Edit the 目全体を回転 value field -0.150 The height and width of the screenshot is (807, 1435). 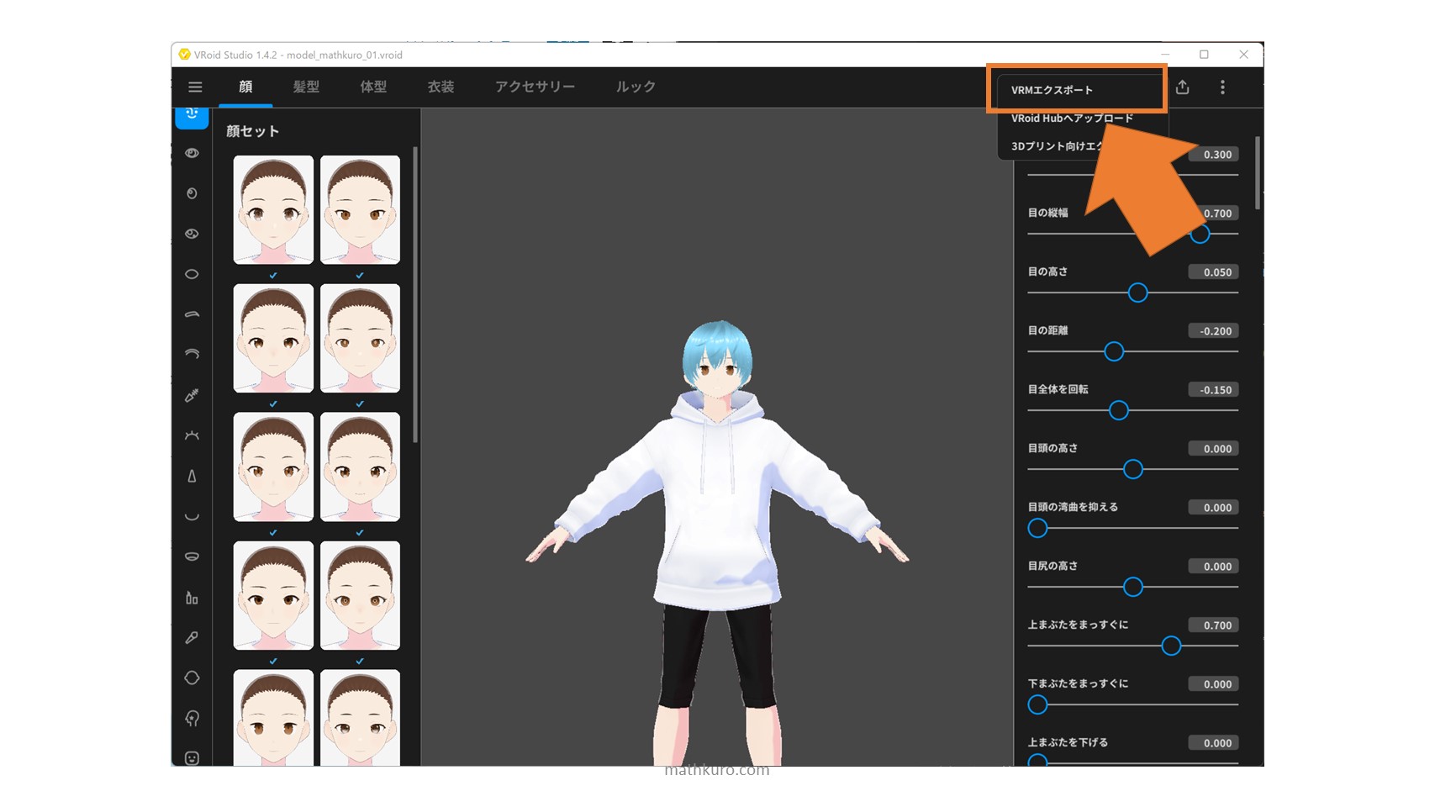[x=1213, y=390]
